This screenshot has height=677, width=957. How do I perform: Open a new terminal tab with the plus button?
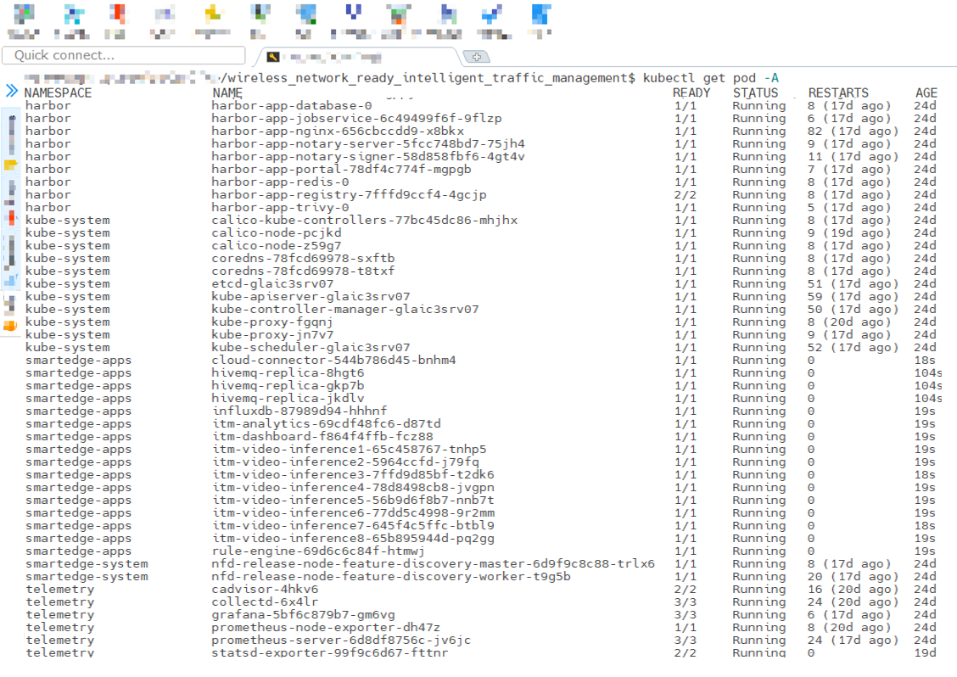[x=476, y=57]
